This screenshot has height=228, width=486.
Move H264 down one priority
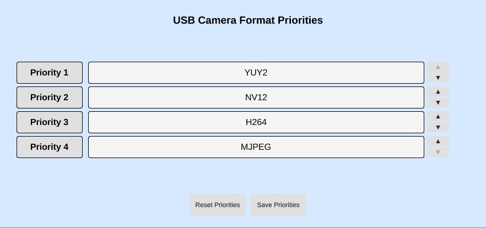(438, 127)
